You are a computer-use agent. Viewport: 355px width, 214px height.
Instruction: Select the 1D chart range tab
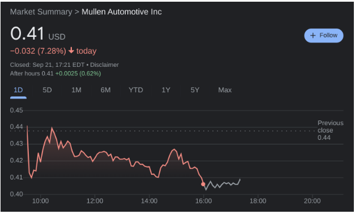tap(18, 90)
